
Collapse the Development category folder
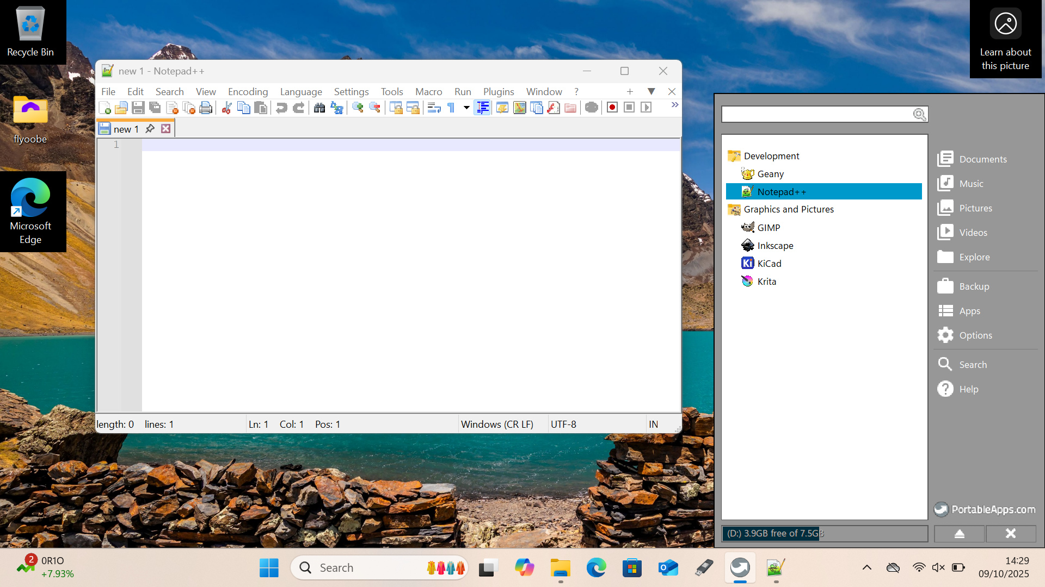point(771,156)
